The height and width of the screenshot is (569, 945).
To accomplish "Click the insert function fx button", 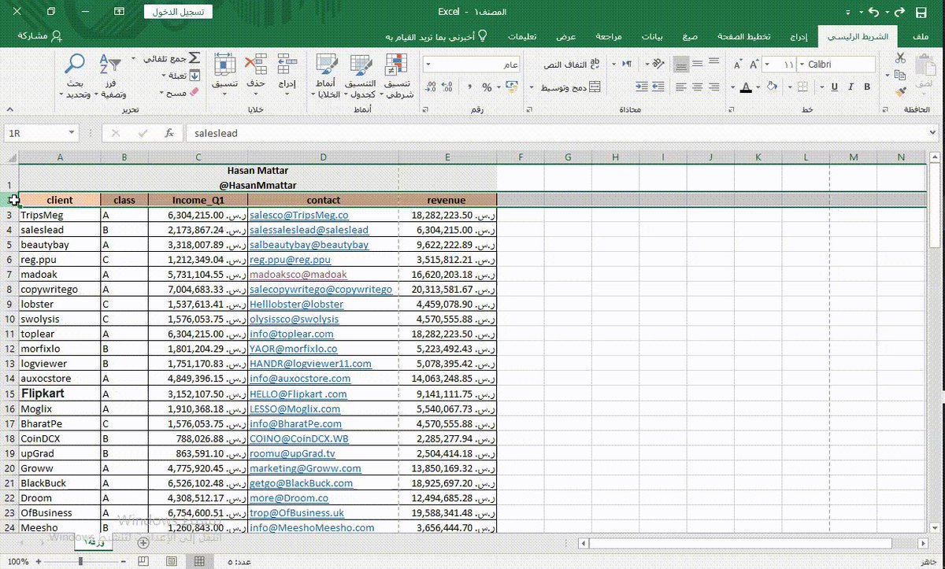I will coord(169,134).
